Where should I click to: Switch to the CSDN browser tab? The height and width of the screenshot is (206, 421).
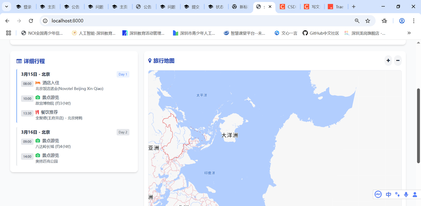coord(289,7)
